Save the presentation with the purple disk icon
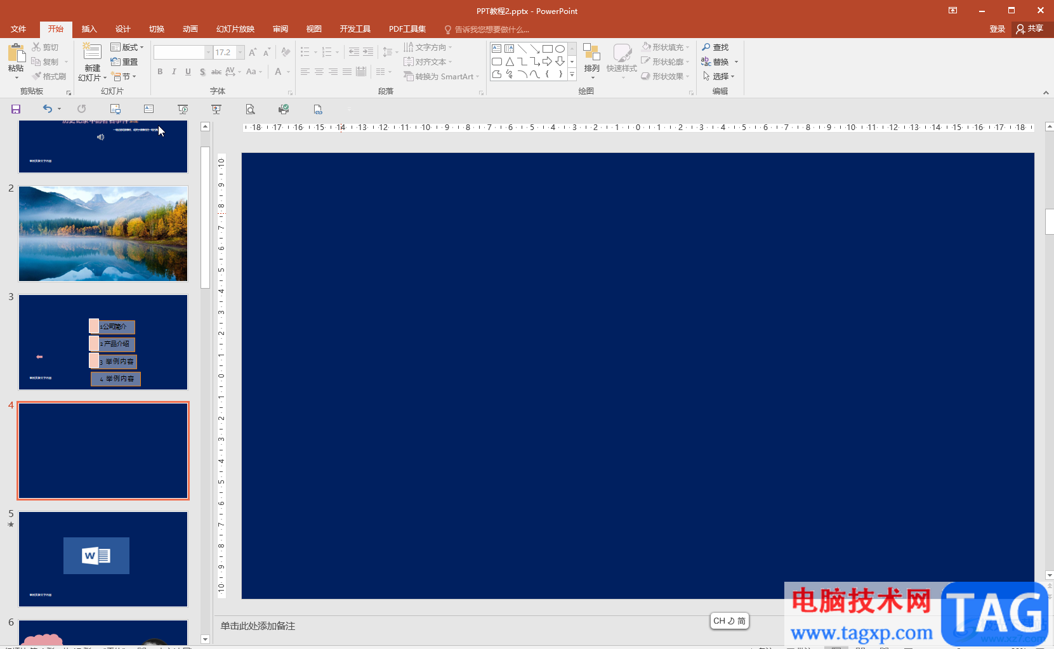The width and height of the screenshot is (1054, 649). click(16, 109)
